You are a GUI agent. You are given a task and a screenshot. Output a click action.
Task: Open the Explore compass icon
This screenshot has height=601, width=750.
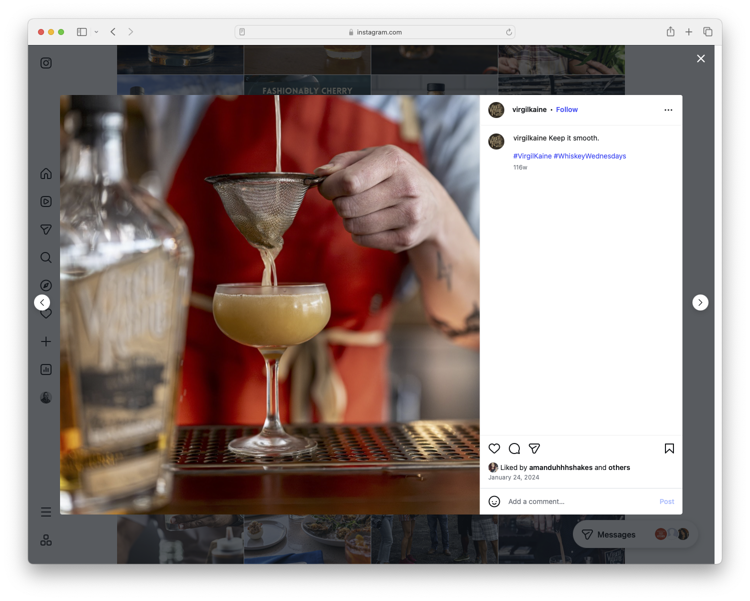tap(46, 285)
